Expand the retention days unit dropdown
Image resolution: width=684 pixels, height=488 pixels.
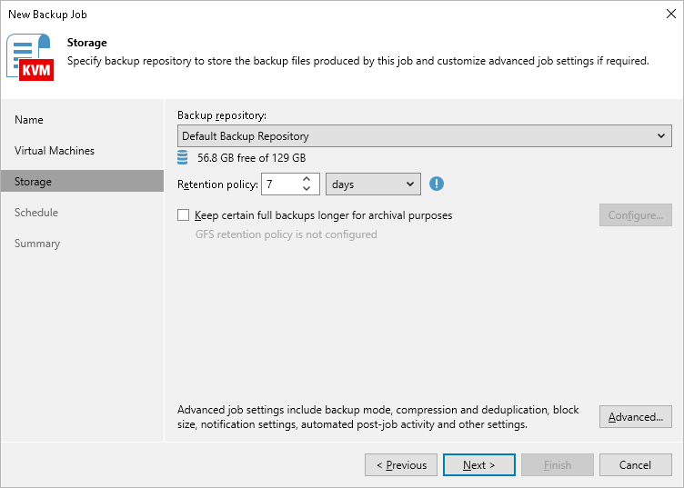tap(374, 184)
